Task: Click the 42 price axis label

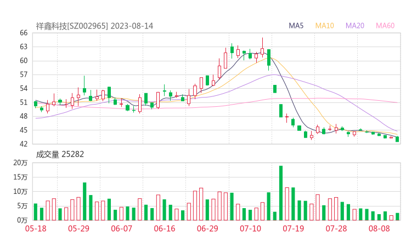Action: tap(24, 144)
